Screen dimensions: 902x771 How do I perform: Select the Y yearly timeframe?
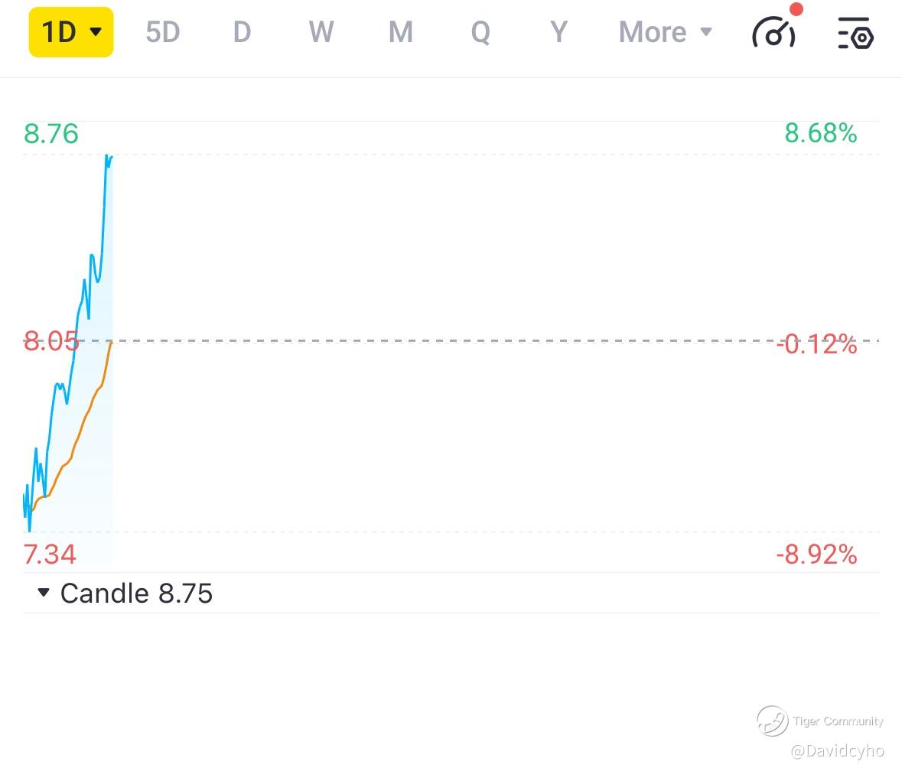558,32
